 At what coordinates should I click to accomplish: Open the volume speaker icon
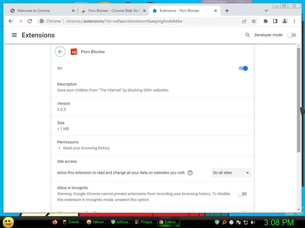click(253, 222)
